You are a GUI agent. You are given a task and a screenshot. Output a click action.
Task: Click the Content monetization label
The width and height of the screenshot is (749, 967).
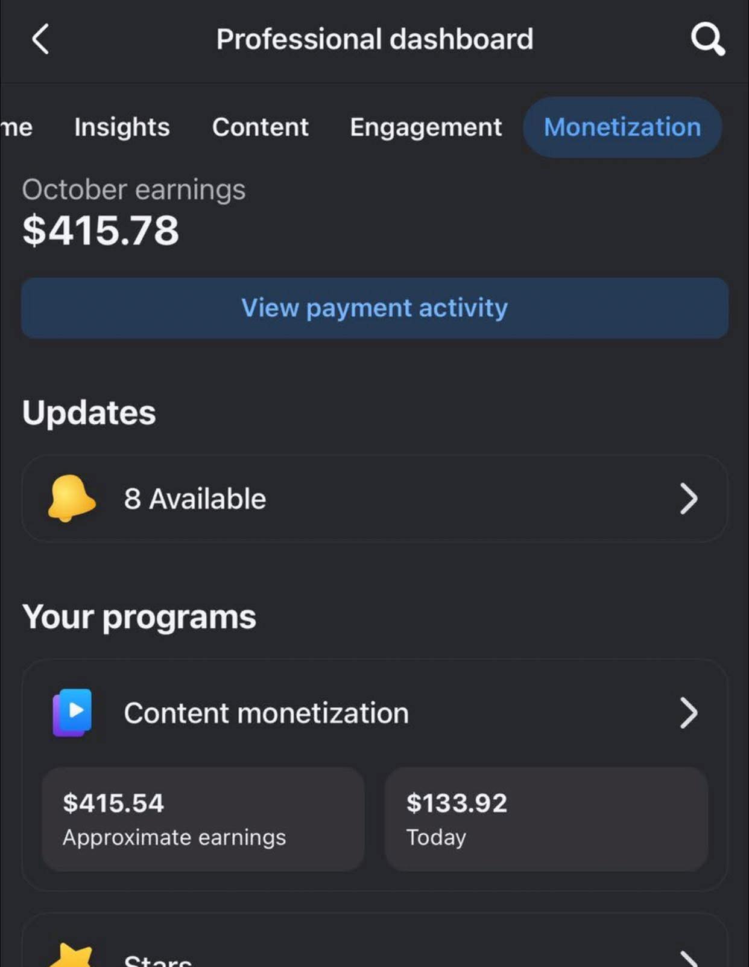tap(266, 713)
